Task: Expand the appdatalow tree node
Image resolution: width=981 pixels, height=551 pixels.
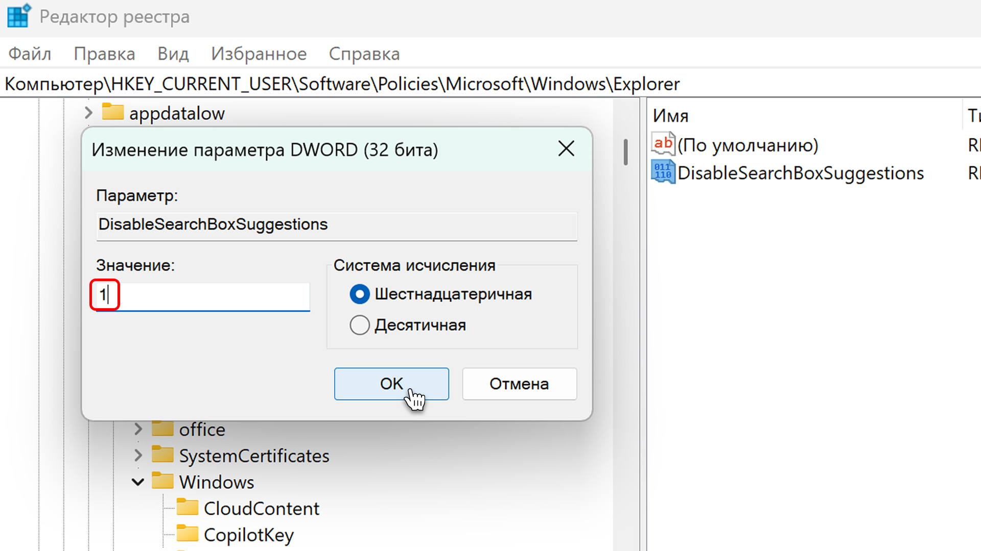Action: [x=88, y=113]
